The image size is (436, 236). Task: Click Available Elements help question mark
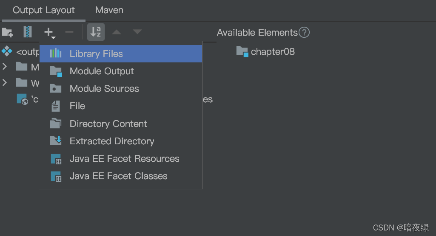(304, 32)
